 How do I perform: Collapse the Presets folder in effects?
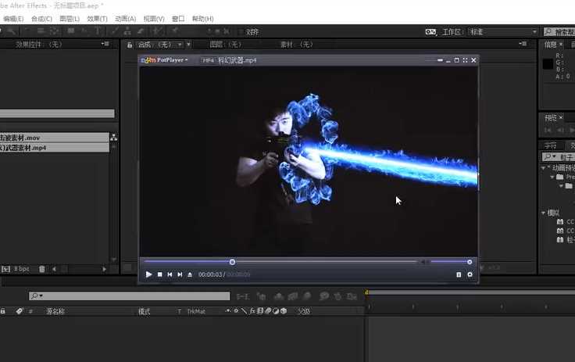point(552,177)
